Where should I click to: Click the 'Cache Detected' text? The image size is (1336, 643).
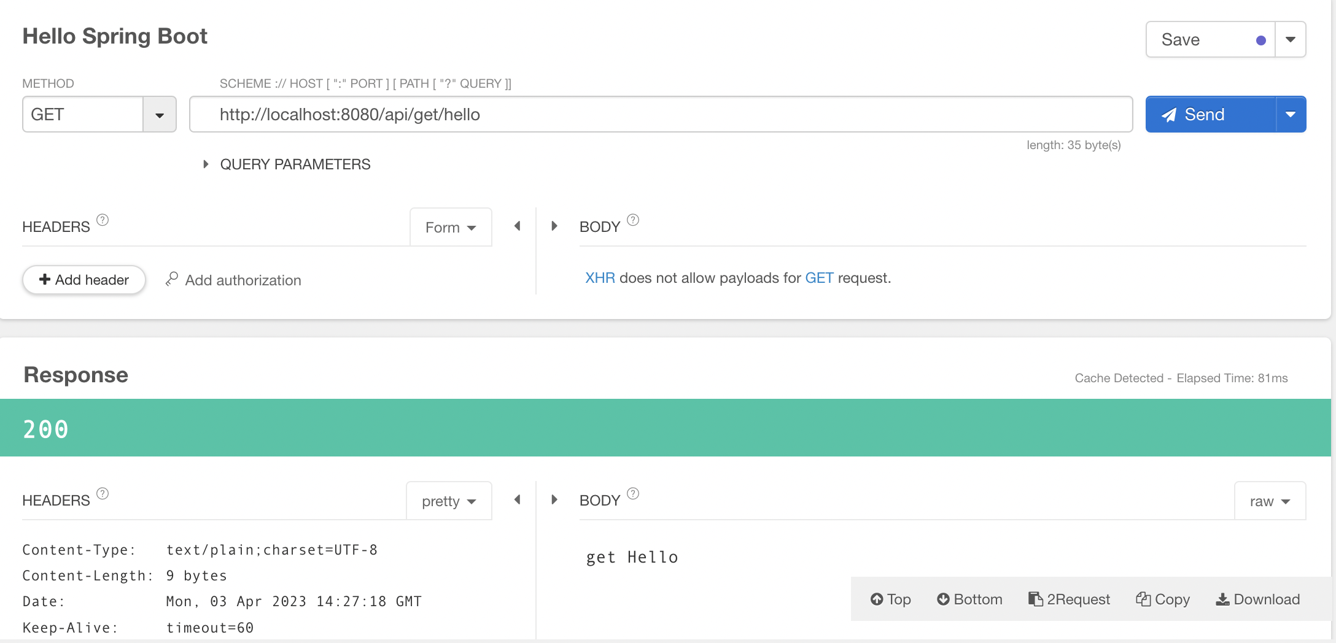(1119, 378)
